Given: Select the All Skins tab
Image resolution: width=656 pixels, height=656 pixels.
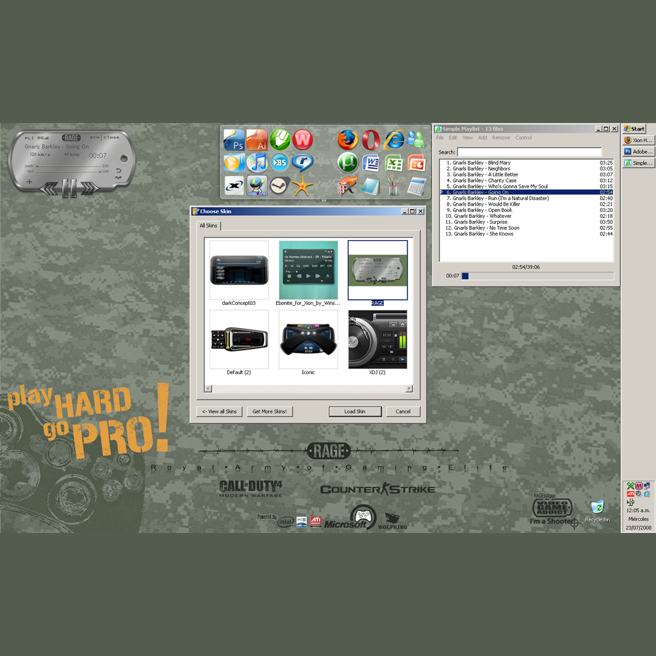Looking at the screenshot, I should (208, 225).
